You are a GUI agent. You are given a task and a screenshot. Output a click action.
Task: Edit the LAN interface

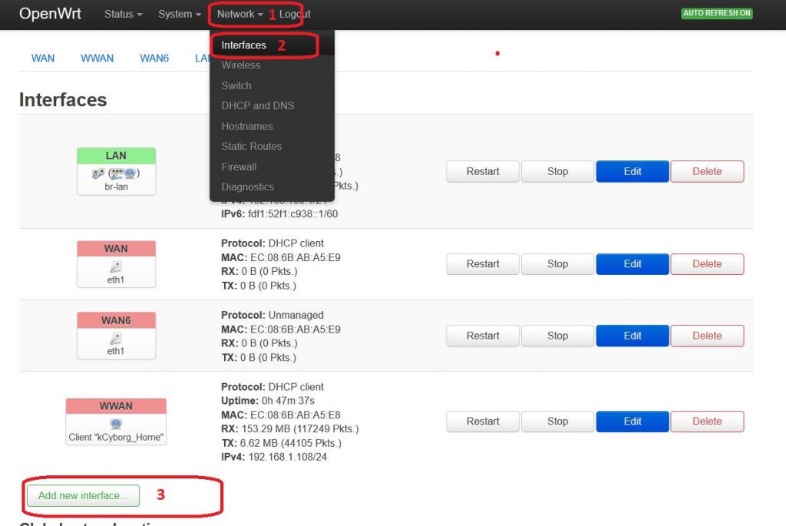[632, 171]
